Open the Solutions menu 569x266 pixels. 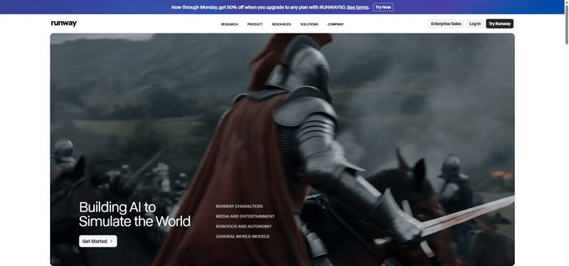coord(309,24)
